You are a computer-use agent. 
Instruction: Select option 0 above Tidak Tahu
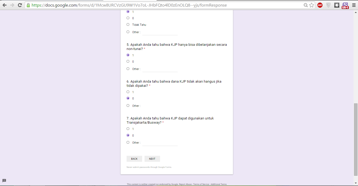128,18
